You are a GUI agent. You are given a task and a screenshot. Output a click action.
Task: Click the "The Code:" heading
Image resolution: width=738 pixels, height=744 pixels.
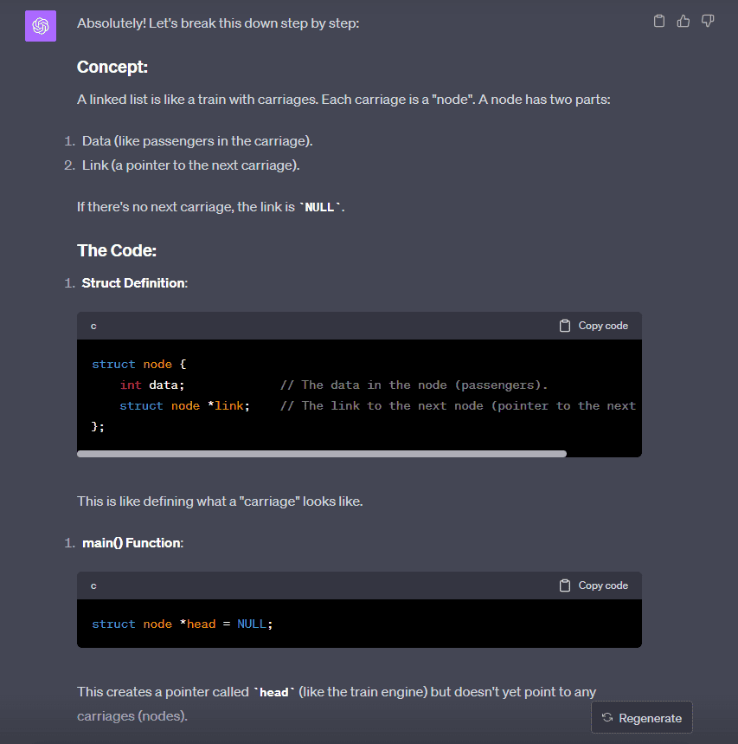[117, 251]
